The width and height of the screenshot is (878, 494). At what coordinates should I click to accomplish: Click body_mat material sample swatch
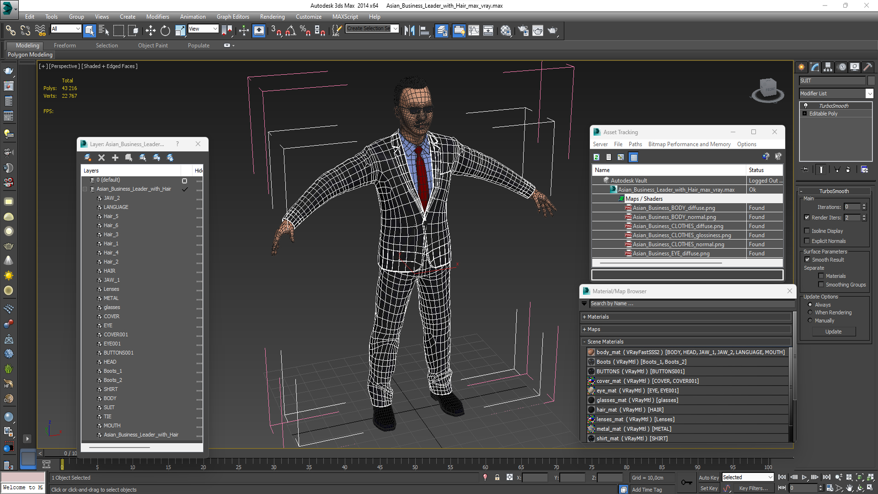(591, 352)
